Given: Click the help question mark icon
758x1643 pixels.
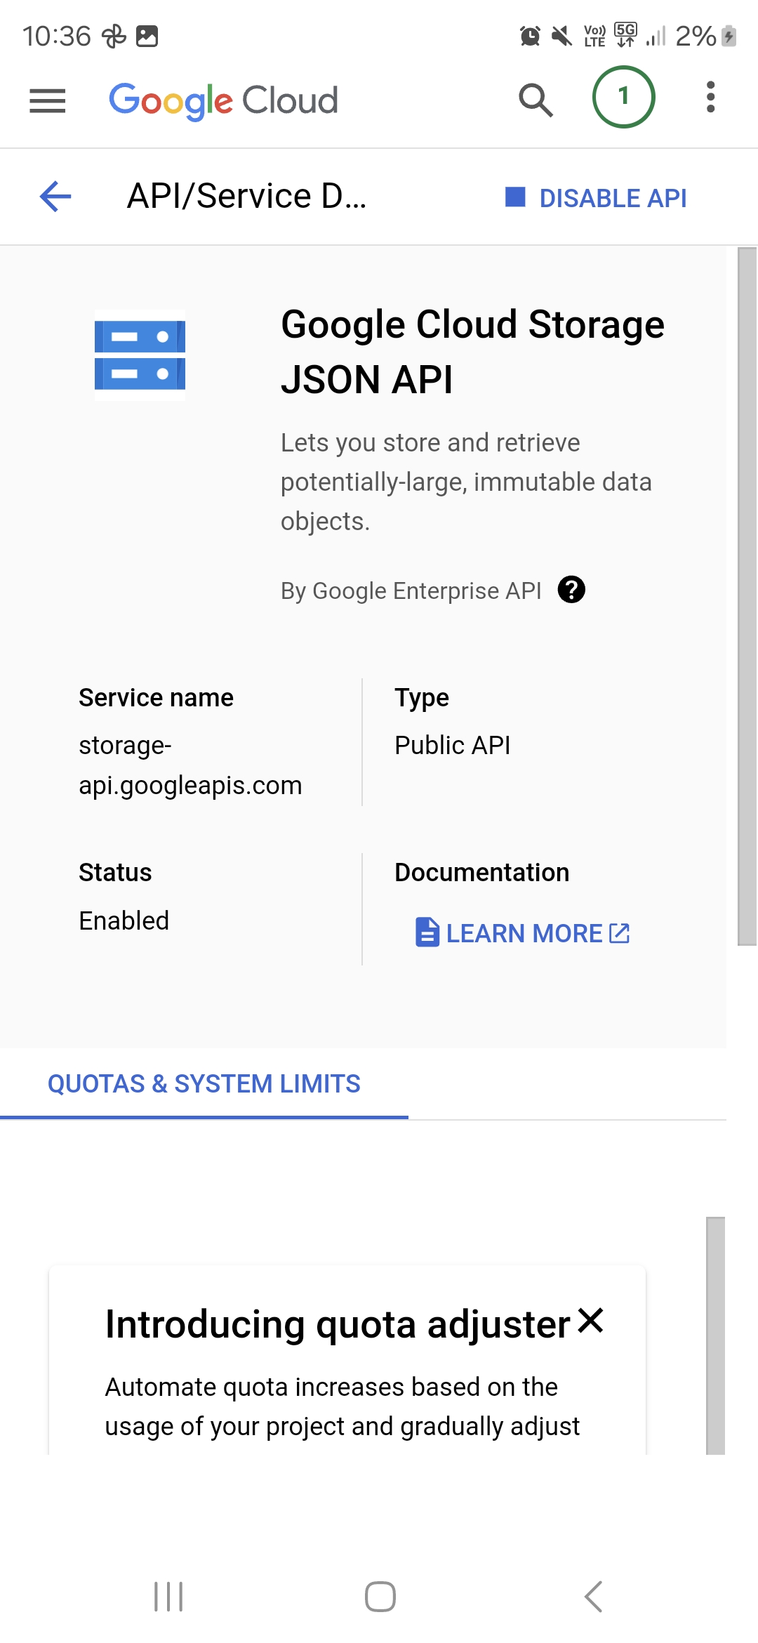Looking at the screenshot, I should click(571, 590).
